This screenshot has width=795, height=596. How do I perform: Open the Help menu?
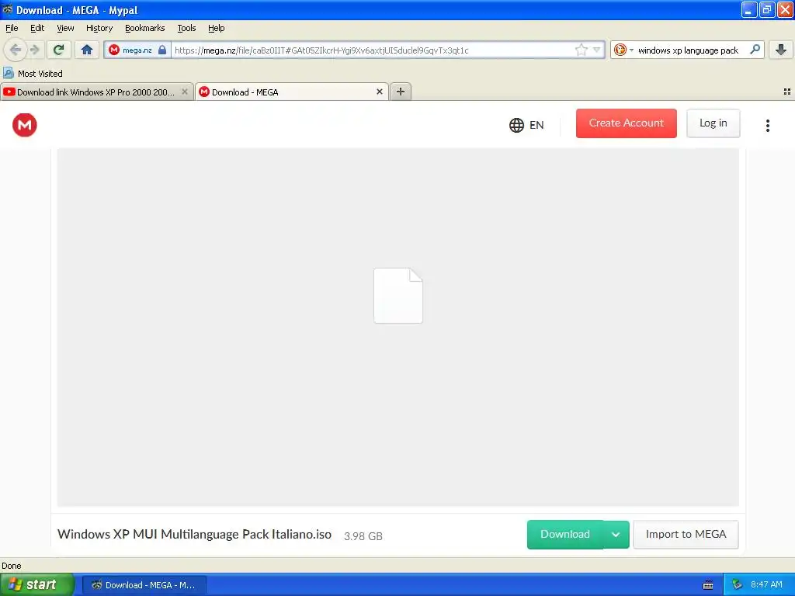pos(217,28)
